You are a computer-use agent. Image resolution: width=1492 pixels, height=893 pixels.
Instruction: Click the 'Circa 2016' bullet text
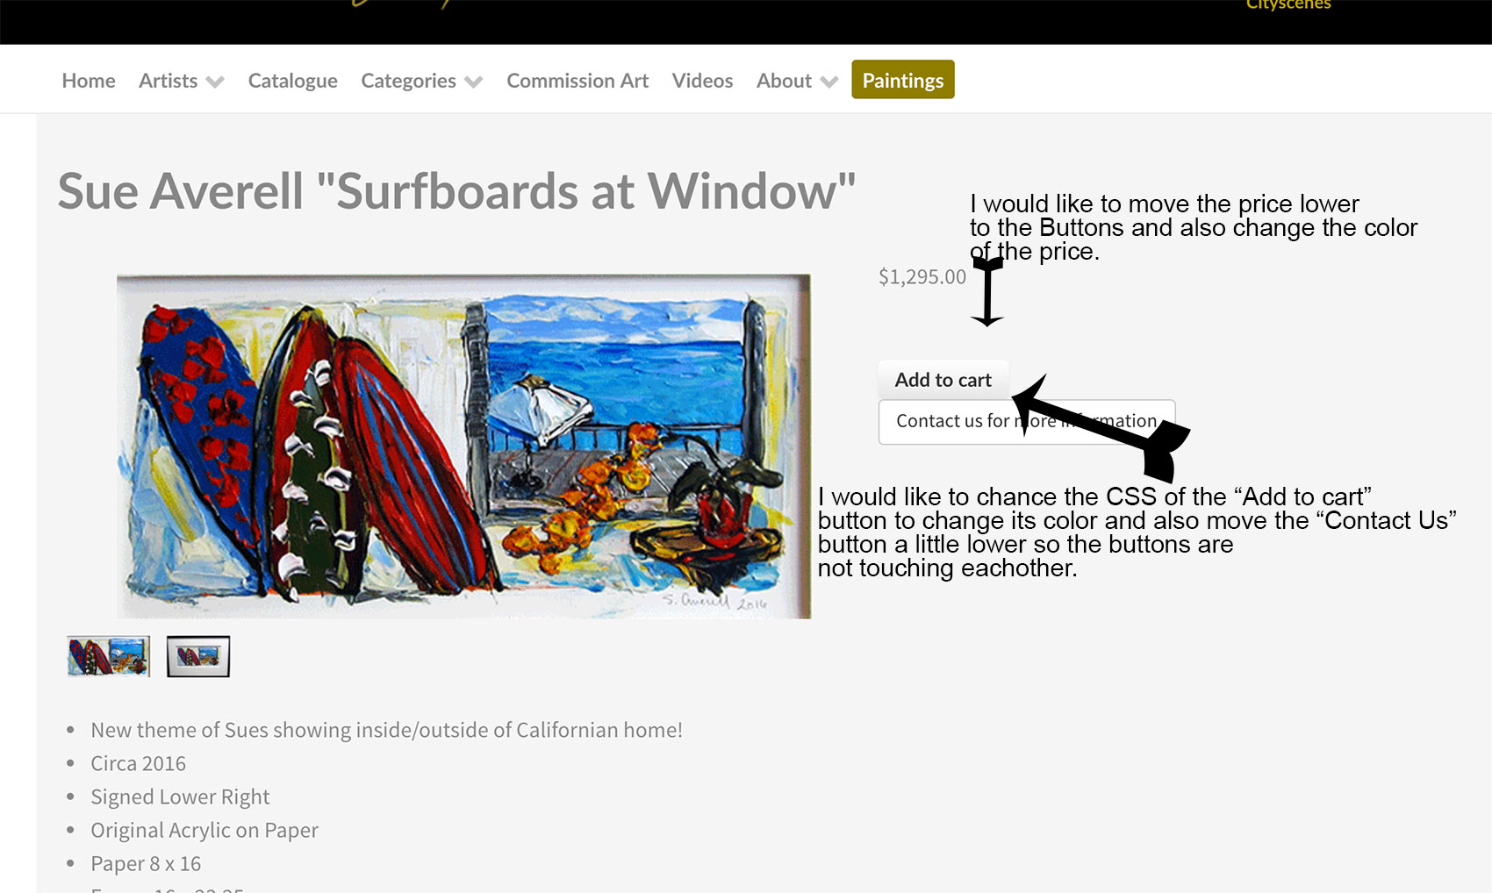coord(139,763)
